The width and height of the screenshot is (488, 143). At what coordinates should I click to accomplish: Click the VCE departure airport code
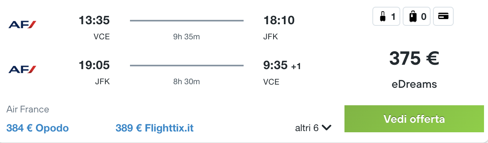(x=102, y=37)
